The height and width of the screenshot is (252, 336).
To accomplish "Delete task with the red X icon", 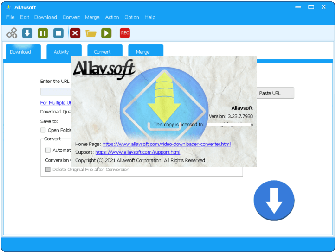I will 75,33.
